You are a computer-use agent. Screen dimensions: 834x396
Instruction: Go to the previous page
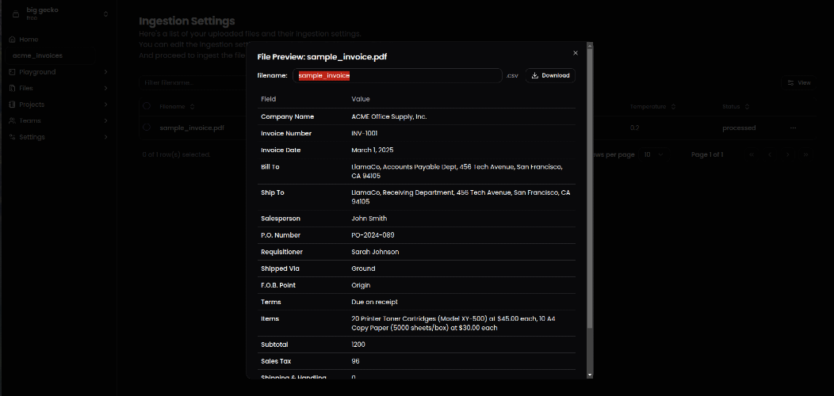pyautogui.click(x=770, y=154)
